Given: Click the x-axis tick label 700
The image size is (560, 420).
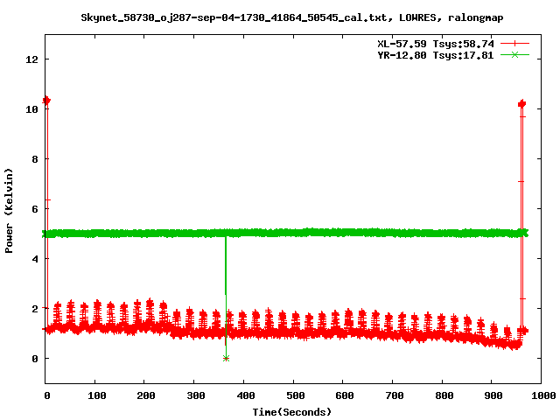Looking at the screenshot, I should pos(395,395).
